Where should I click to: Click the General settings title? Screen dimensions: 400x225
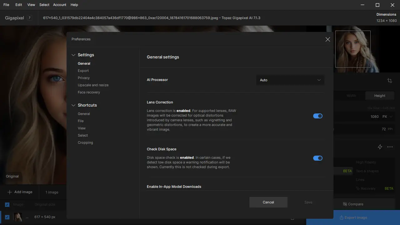163,57
